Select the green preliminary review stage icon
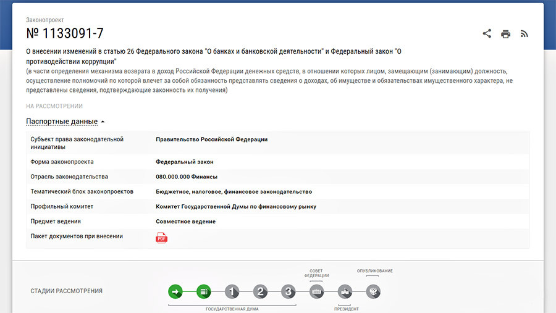556x313 pixels. [204, 291]
